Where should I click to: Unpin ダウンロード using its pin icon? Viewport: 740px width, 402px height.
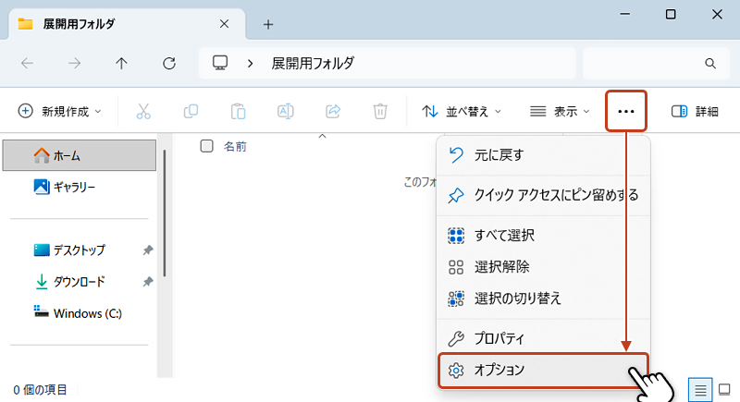pyautogui.click(x=148, y=281)
